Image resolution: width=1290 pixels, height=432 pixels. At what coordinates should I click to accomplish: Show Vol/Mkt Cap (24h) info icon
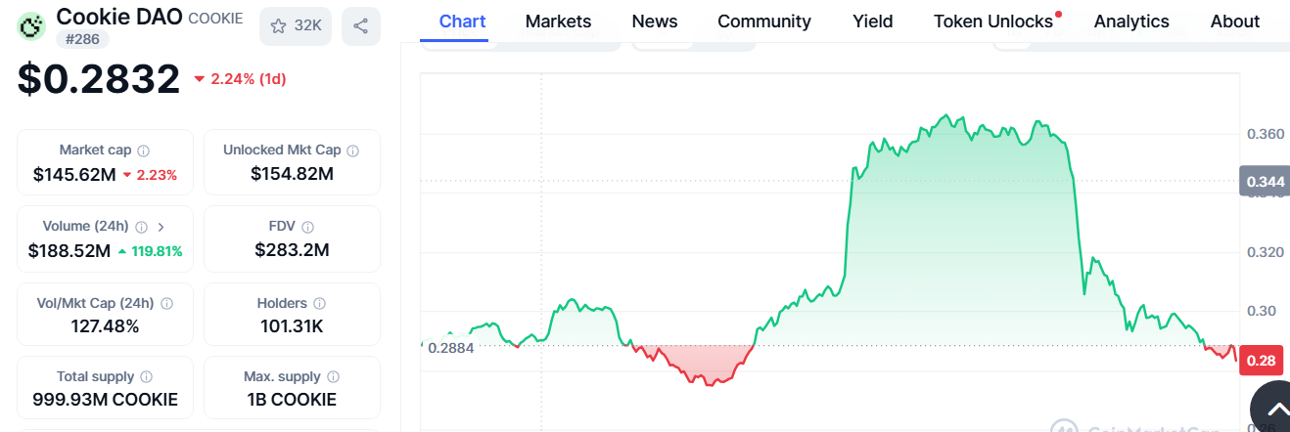[x=166, y=304]
